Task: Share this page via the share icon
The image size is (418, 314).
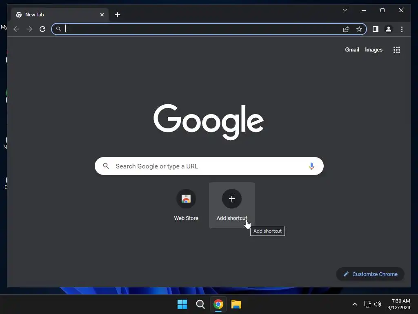Action: pos(346,29)
